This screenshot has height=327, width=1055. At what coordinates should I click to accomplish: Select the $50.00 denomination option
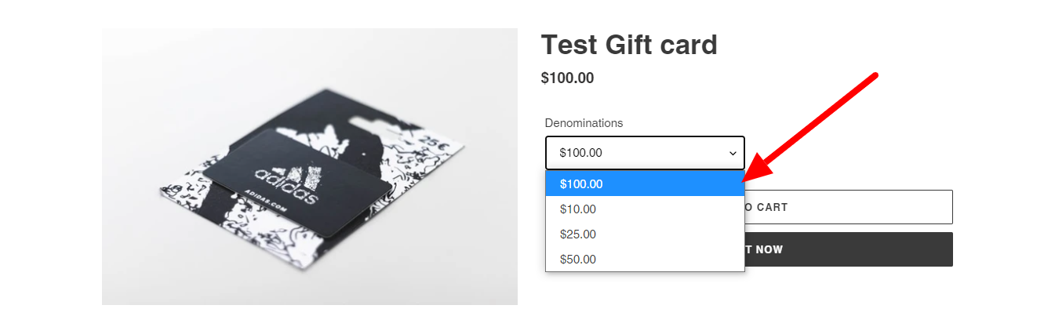pos(578,260)
